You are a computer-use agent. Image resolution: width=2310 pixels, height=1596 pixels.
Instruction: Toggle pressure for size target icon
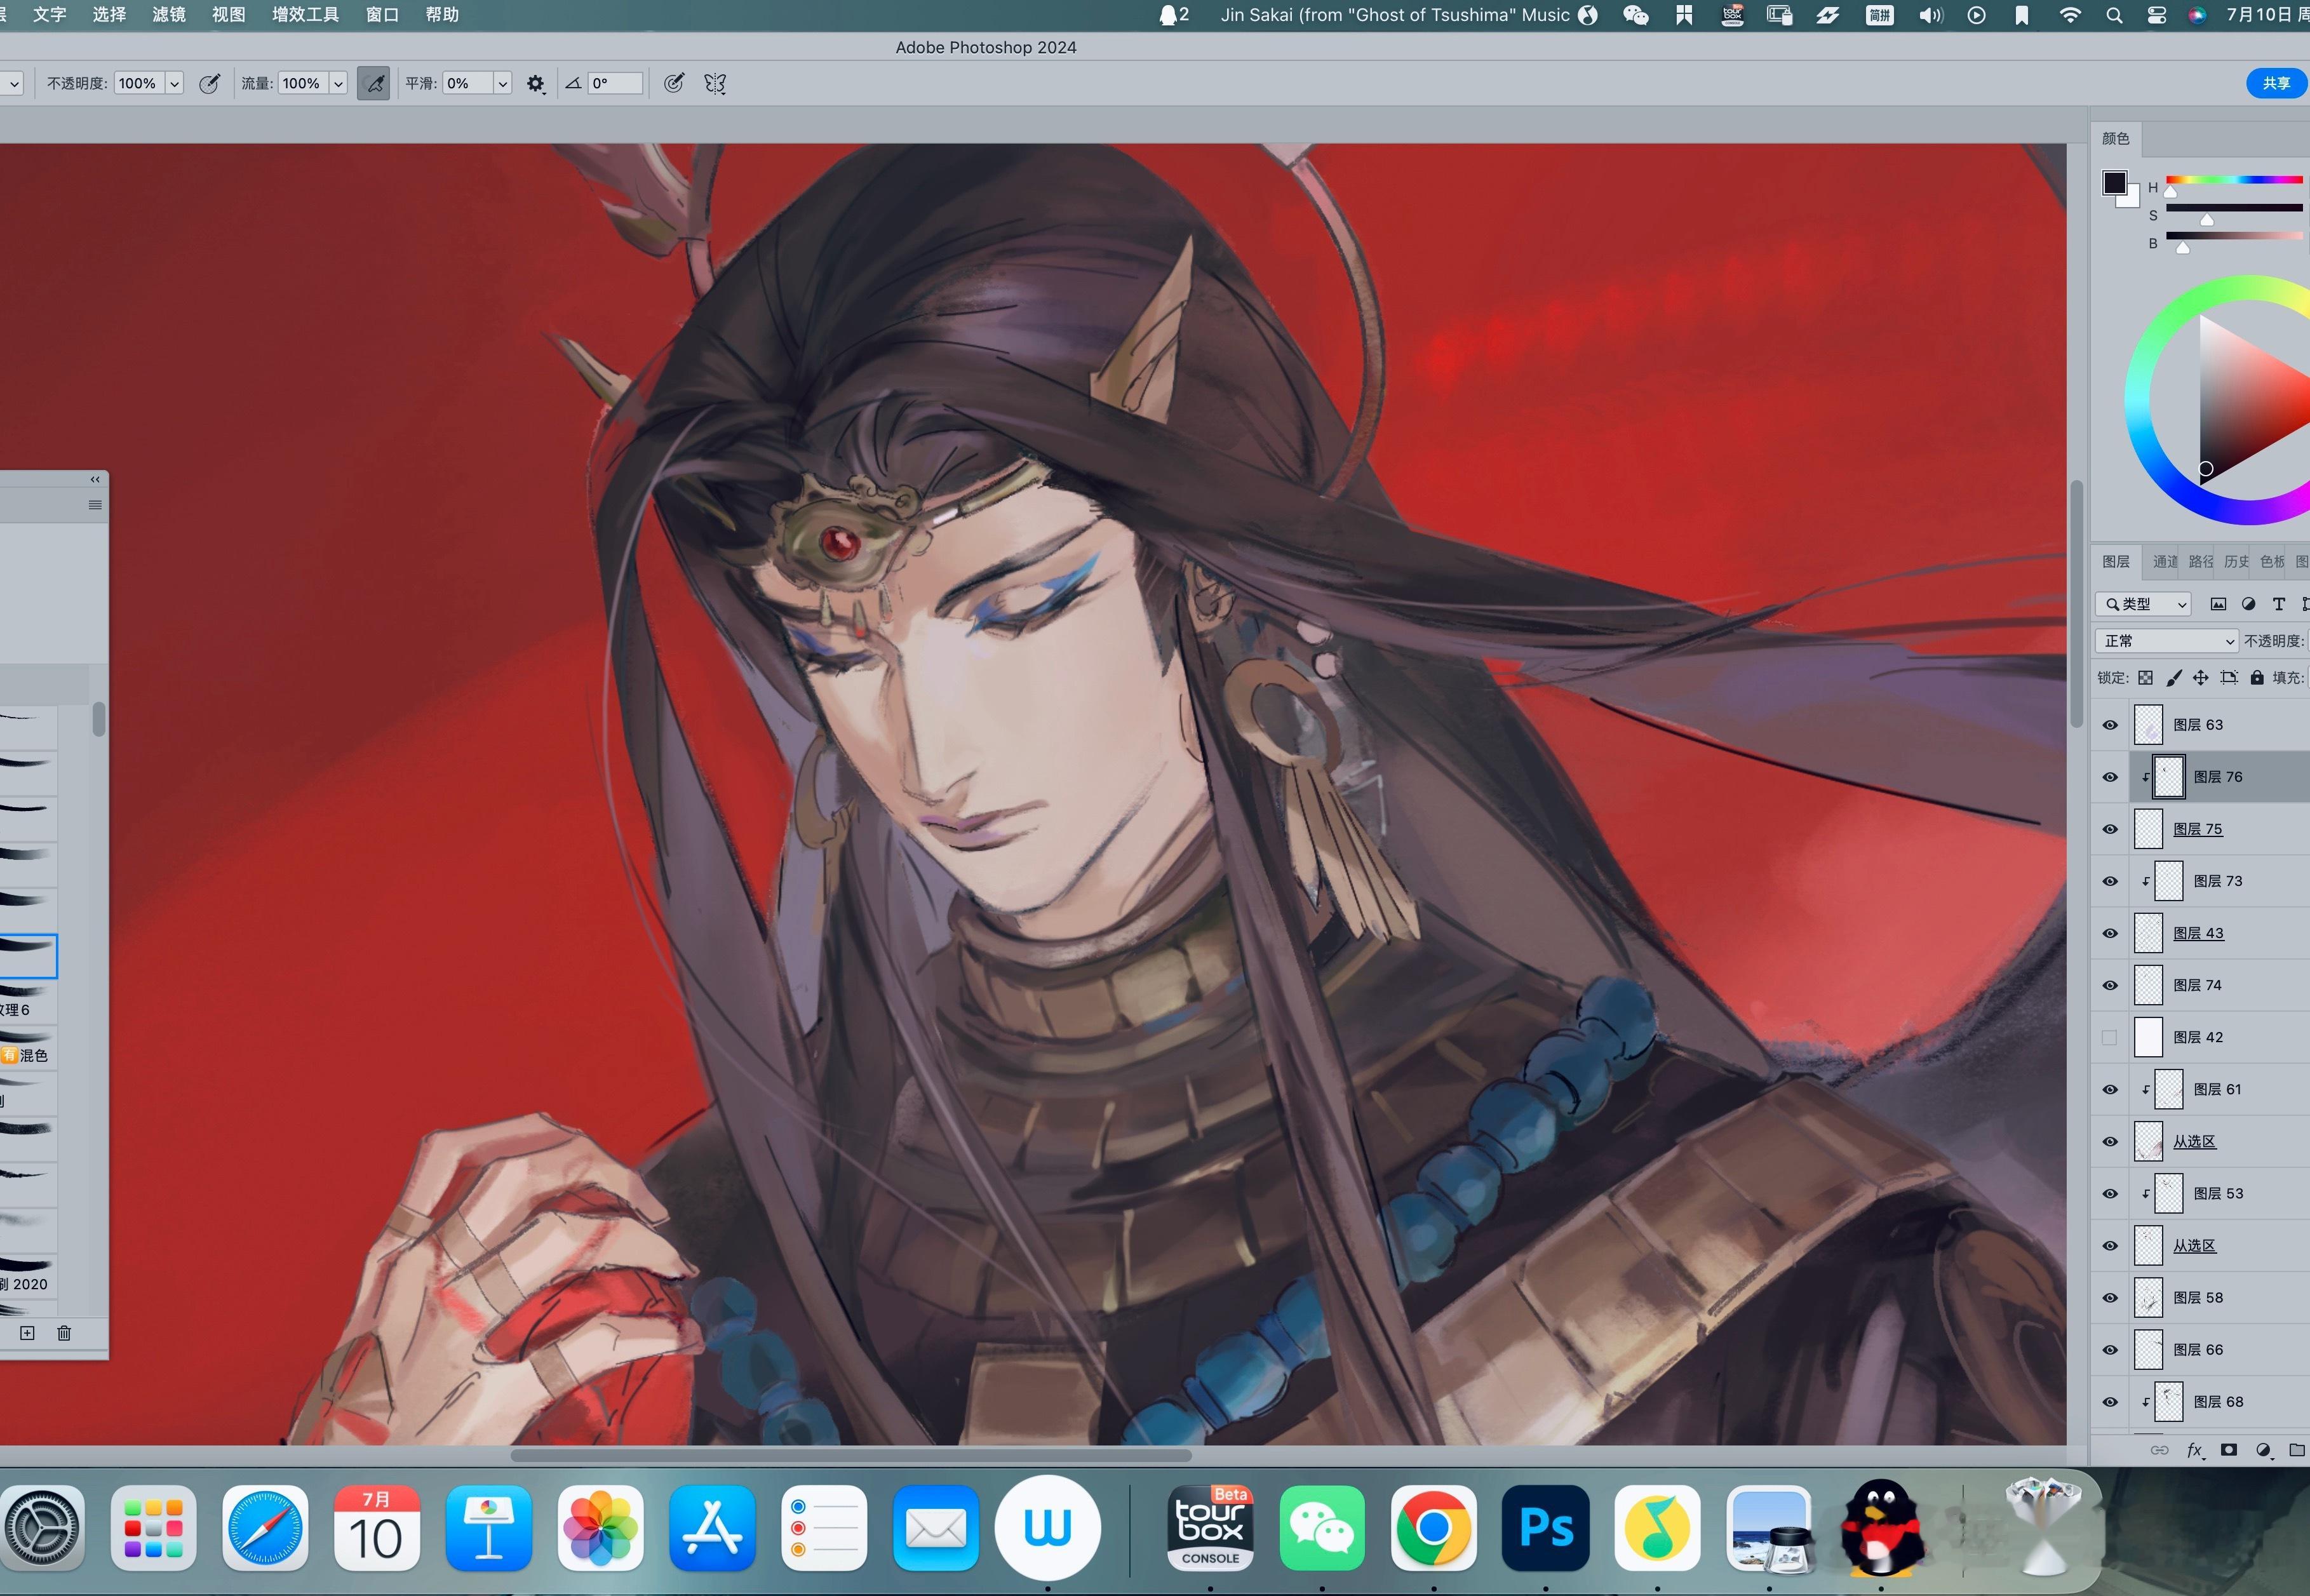click(674, 83)
